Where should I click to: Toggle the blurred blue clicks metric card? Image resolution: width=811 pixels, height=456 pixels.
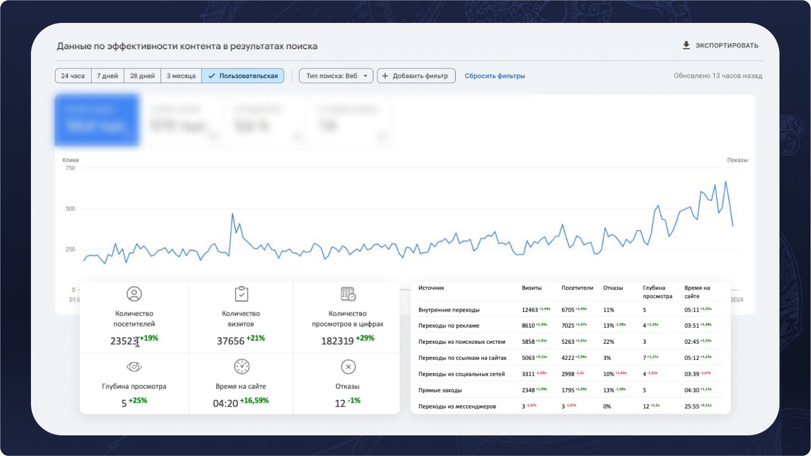coord(97,120)
